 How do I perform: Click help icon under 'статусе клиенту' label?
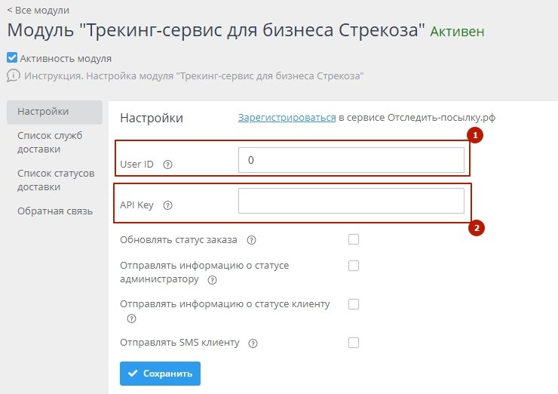[x=131, y=319]
